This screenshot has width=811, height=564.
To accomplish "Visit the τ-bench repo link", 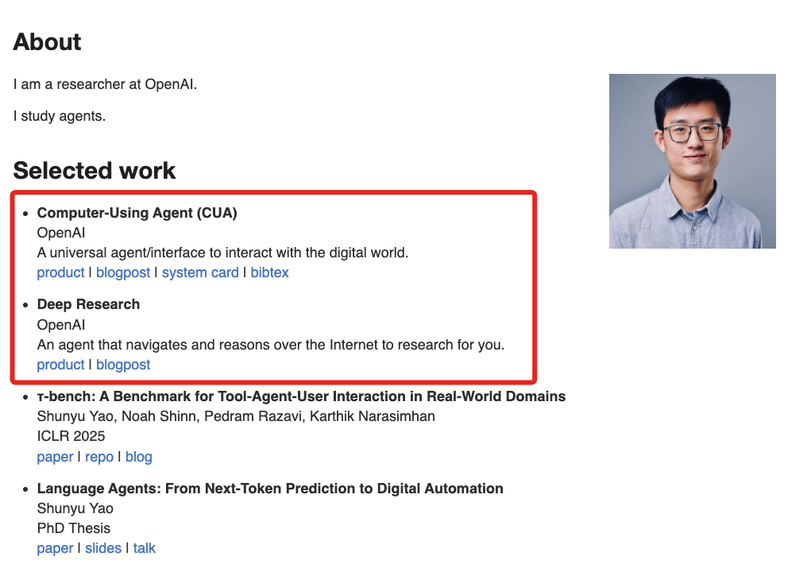I will 99,457.
